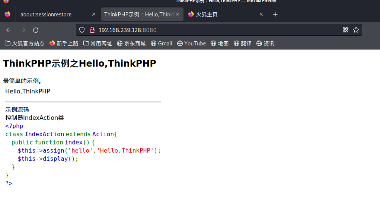
Task: Click the closing ?> tag
Action: 9,183
